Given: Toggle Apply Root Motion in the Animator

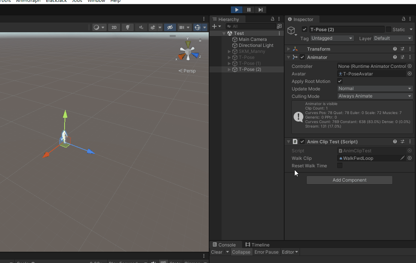Looking at the screenshot, I should point(339,81).
